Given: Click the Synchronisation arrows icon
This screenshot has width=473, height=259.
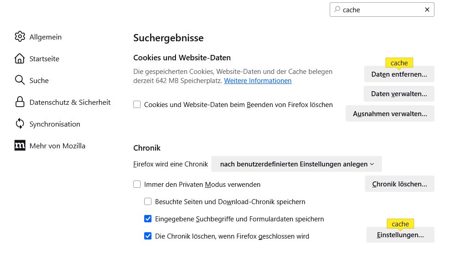Looking at the screenshot, I should tap(20, 124).
